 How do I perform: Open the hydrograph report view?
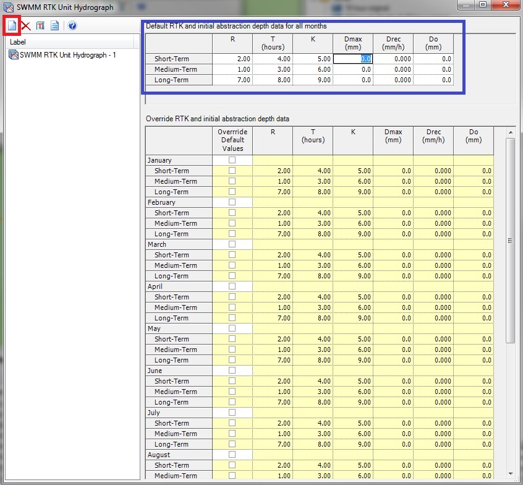click(x=55, y=25)
